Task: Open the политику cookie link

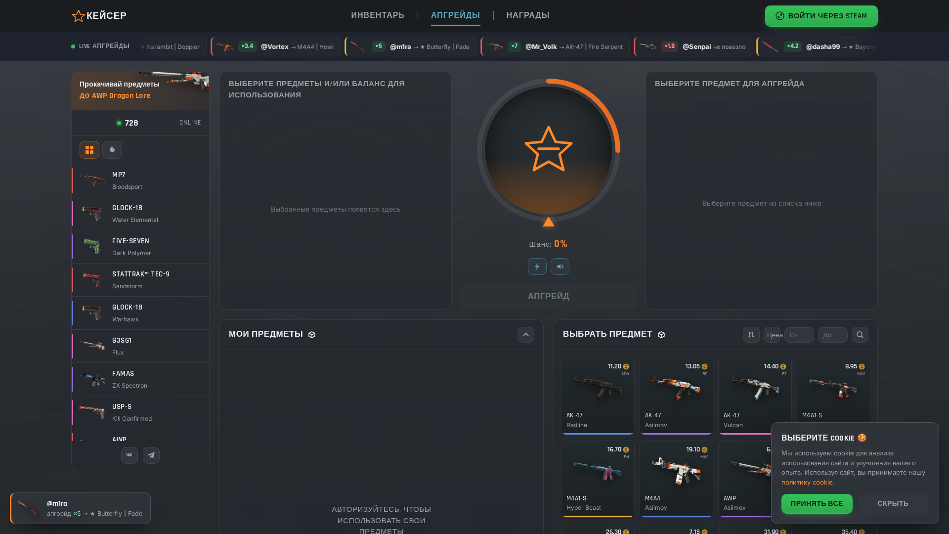Action: click(x=808, y=483)
